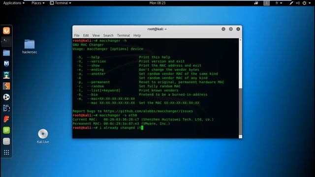315x177 pixels.
Task: Click the "--another" option text
Action: (96, 74)
